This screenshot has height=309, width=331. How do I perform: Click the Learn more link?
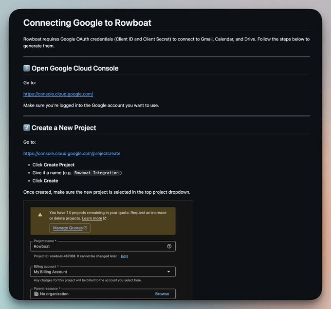point(92,218)
